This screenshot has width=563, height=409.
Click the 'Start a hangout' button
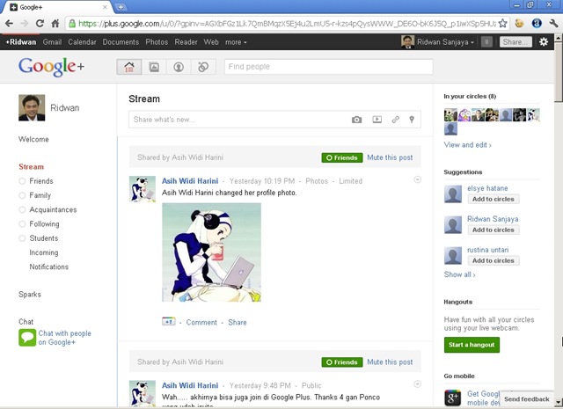tap(472, 345)
